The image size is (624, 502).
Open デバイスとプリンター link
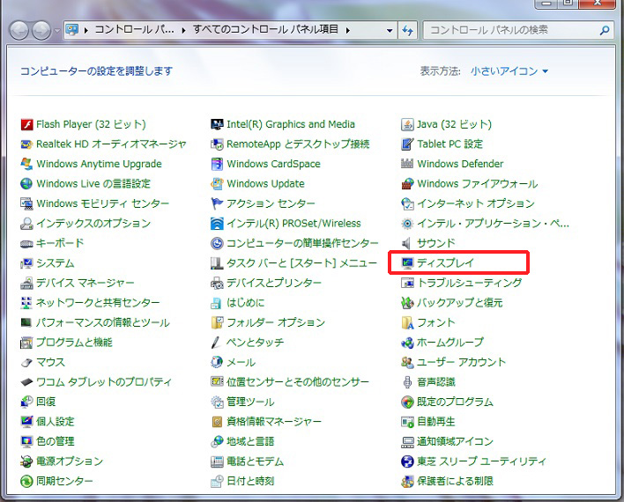tap(274, 284)
